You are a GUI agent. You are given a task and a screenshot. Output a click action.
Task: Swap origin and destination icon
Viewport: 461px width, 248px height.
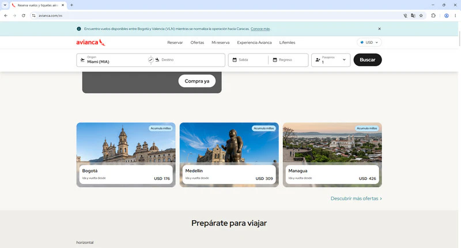point(150,60)
